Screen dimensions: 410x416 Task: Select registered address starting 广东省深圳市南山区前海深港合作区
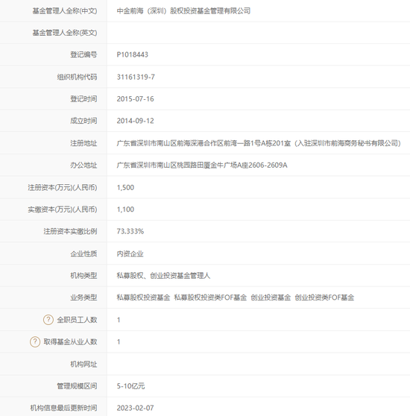tap(259, 143)
